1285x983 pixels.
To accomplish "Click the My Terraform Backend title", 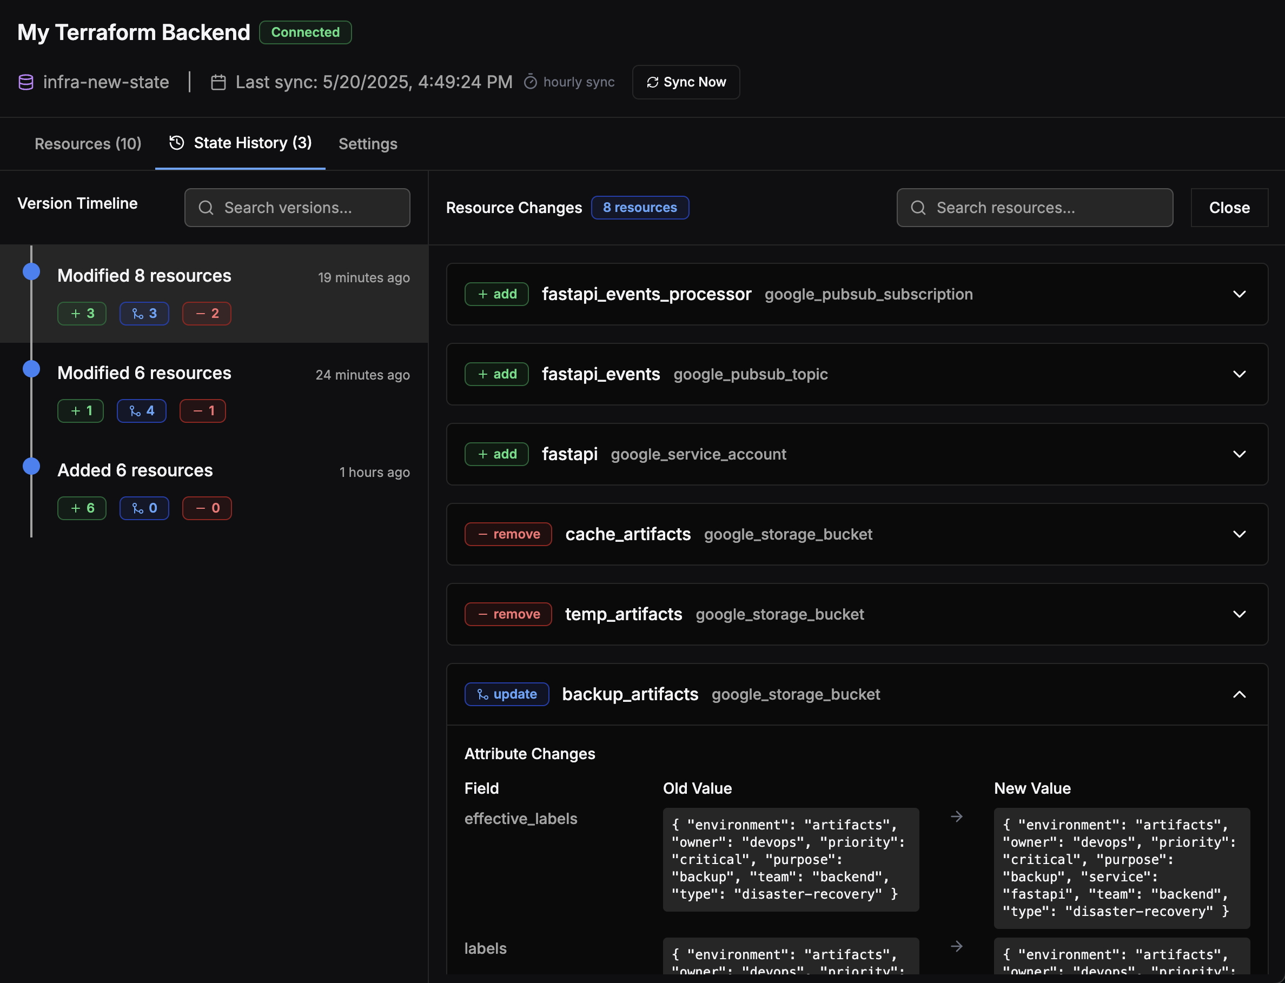I will coord(134,33).
